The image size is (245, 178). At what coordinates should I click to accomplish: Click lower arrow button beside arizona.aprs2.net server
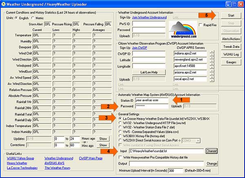[x=212, y=74]
